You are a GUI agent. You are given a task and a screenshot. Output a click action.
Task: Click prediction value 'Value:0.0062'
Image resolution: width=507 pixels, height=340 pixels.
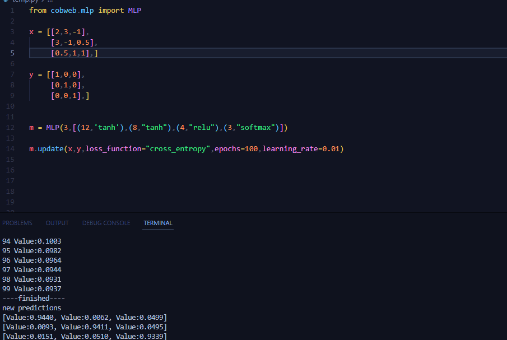85,318
